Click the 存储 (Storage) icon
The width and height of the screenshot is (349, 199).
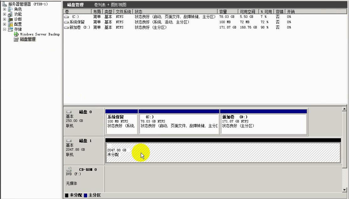pos(10,29)
